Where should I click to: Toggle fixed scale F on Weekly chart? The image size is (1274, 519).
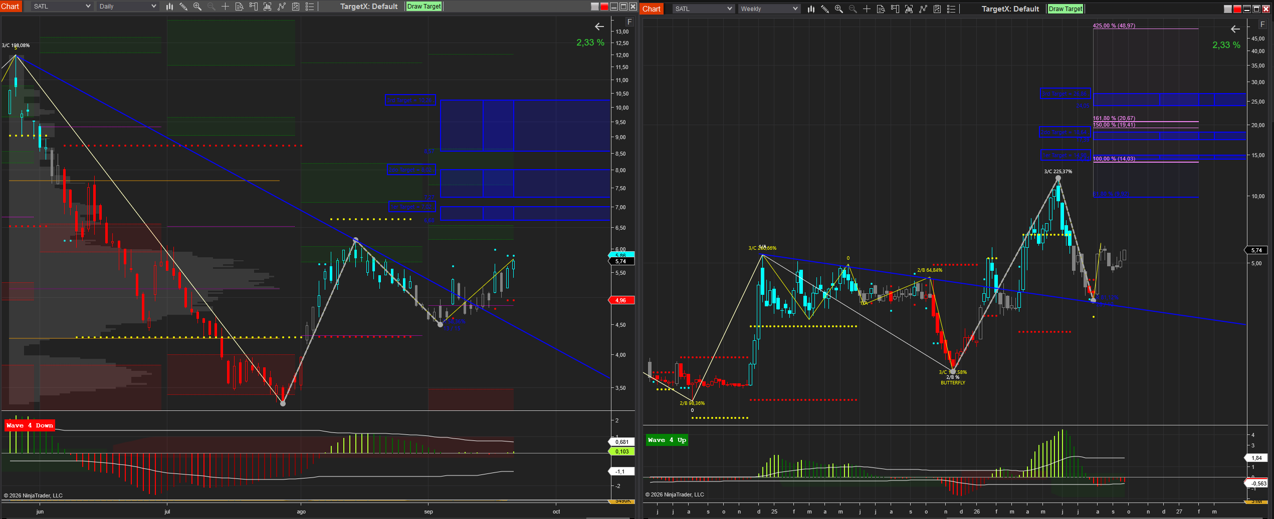click(1262, 25)
